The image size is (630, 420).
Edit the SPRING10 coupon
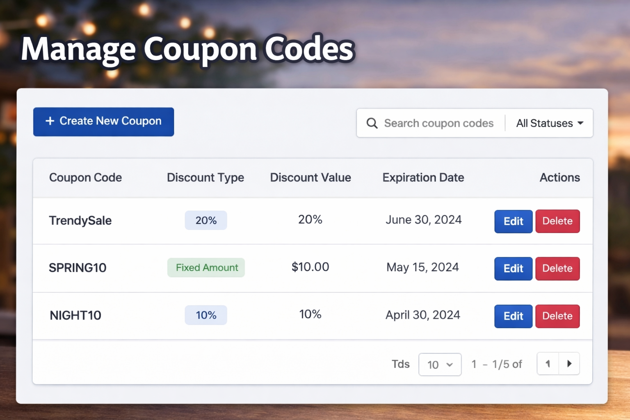click(x=513, y=269)
